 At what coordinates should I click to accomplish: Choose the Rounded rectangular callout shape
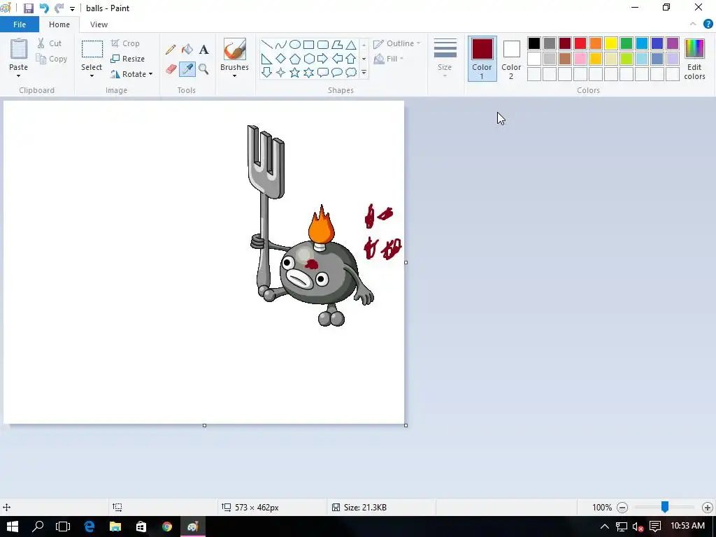pos(323,72)
